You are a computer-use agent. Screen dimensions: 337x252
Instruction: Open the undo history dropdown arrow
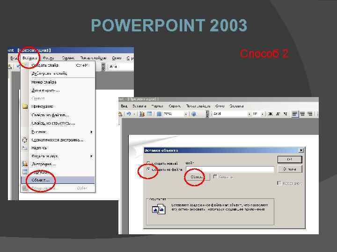point(134,114)
